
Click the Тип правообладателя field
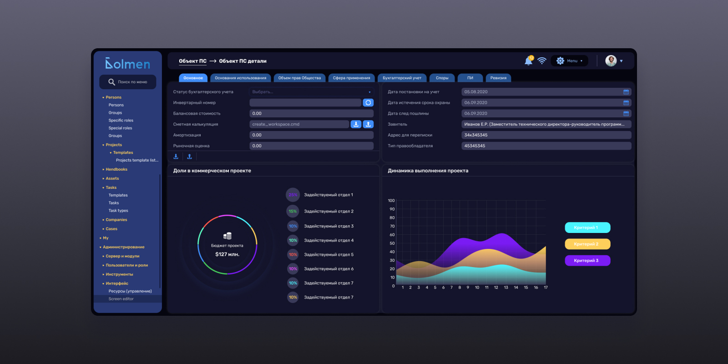pos(546,146)
